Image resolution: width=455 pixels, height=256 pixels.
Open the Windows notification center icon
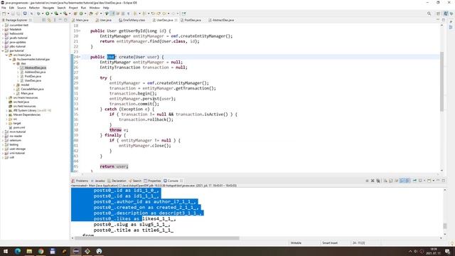pos(448,251)
